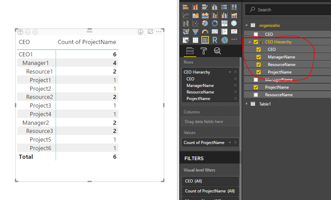Image resolution: width=331 pixels, height=200 pixels.
Task: Select the stacked area chart visualization
Action: click(x=205, y=15)
